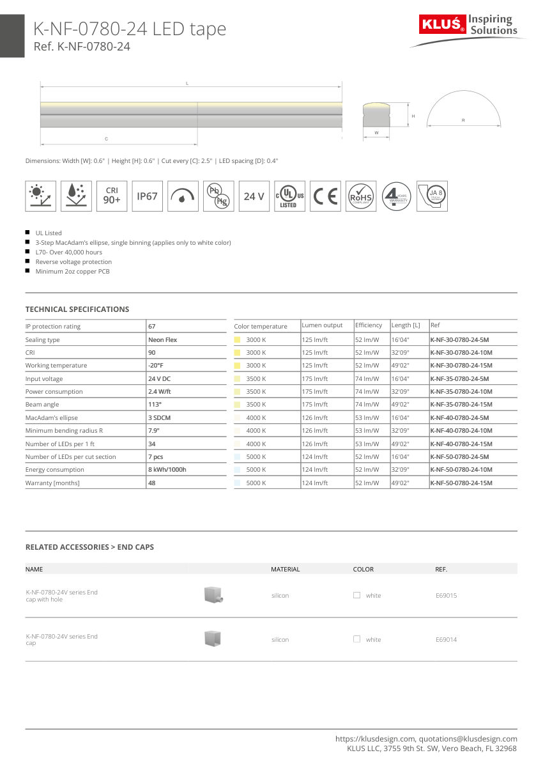Click the 4 years warranty icon

pos(397,196)
